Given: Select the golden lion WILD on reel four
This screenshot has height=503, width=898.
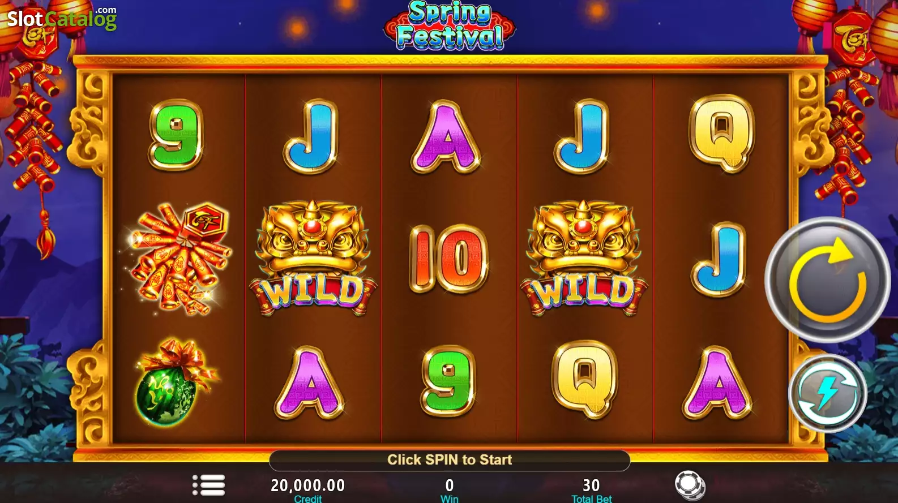Looking at the screenshot, I should tap(584, 258).
